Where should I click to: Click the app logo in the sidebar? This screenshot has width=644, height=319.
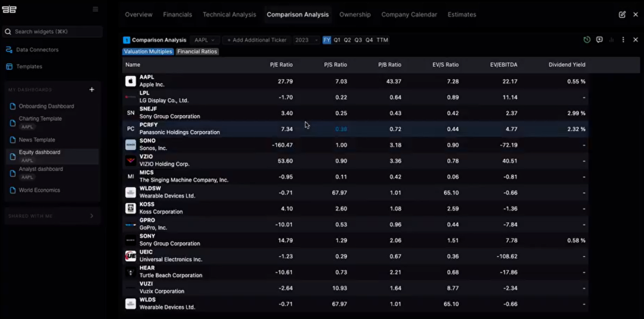coord(9,10)
